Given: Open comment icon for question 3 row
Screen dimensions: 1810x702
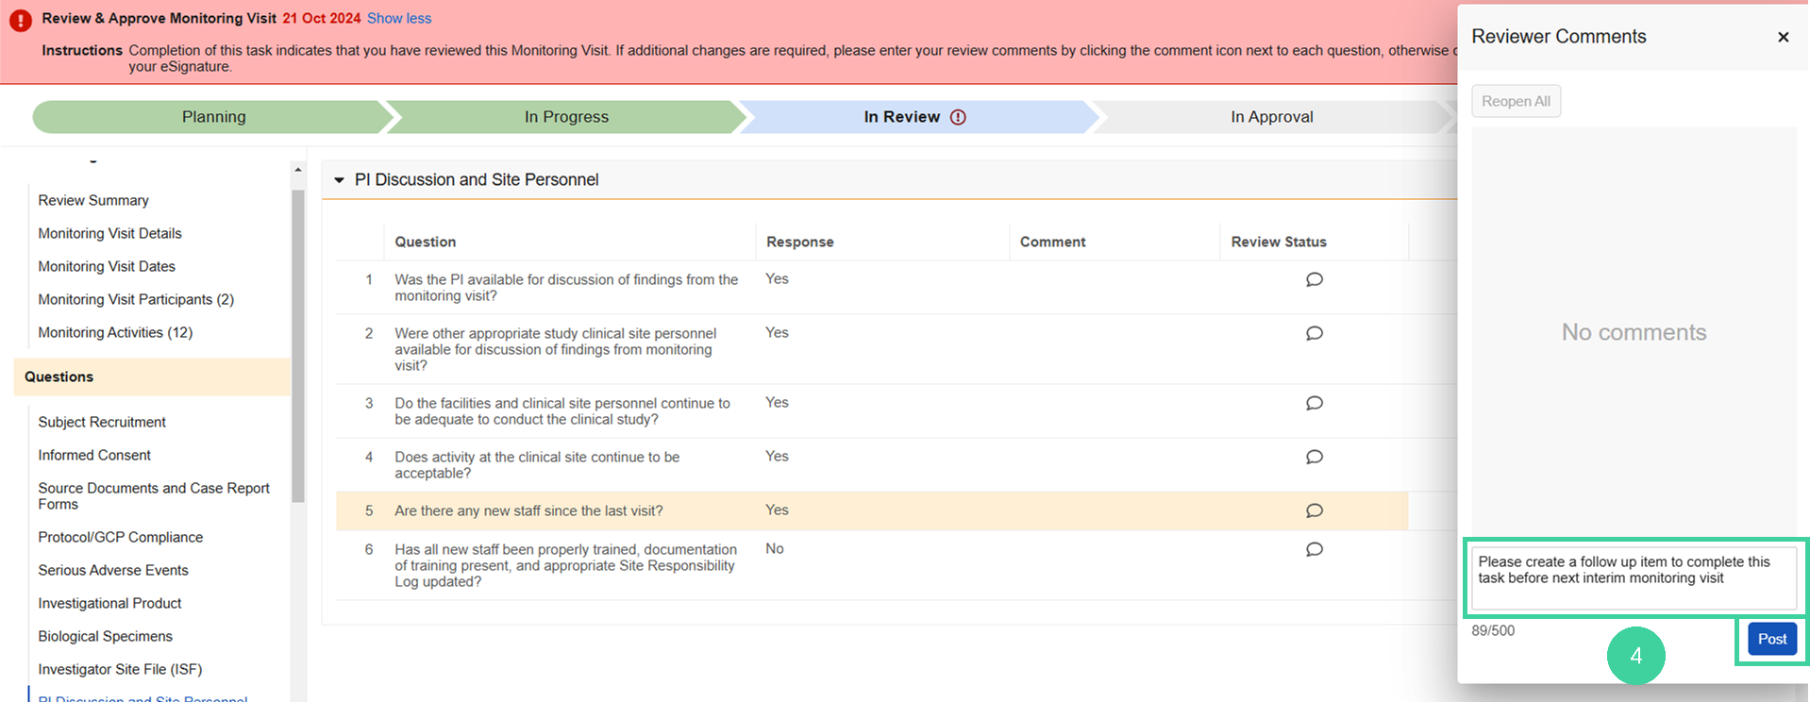Looking at the screenshot, I should point(1314,403).
